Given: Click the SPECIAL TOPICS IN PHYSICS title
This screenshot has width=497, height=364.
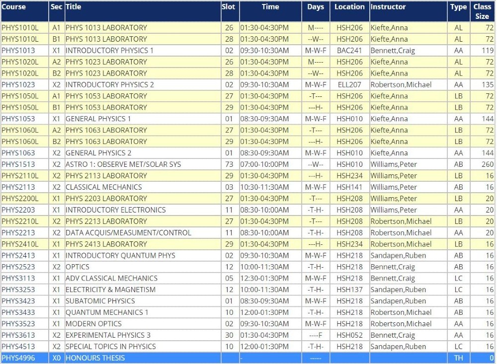Looking at the screenshot, I should [111, 347].
